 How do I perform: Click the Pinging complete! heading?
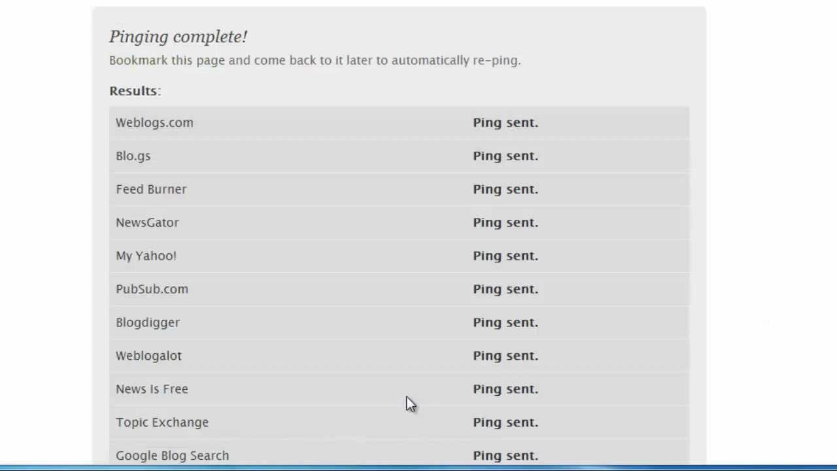[178, 37]
